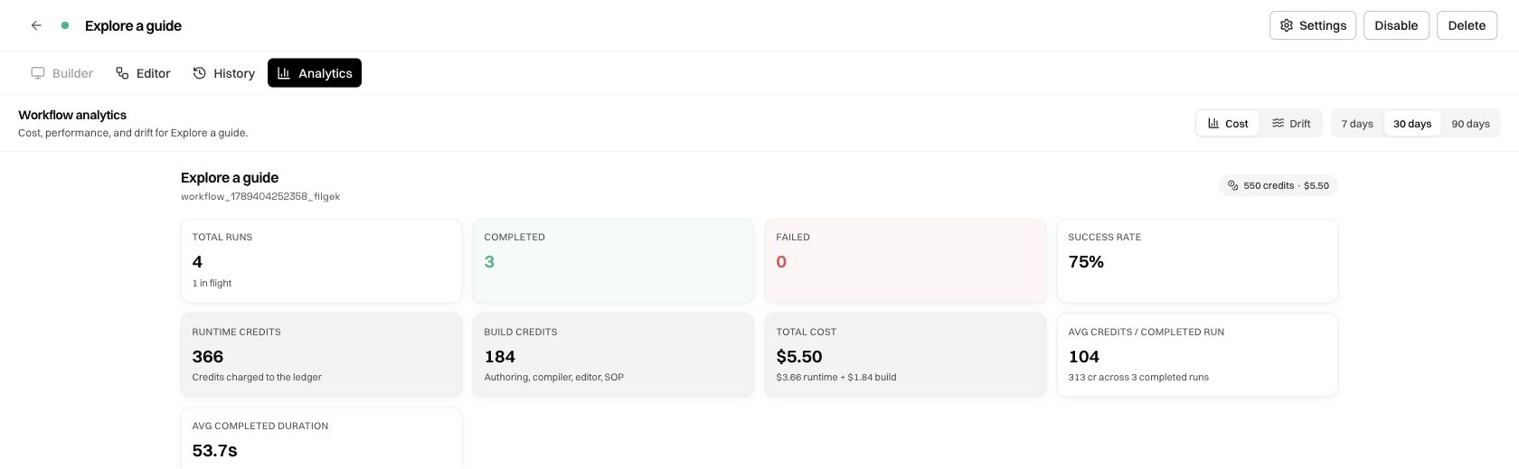Open the Editor tab
The height and width of the screenshot is (469, 1519).
(143, 73)
